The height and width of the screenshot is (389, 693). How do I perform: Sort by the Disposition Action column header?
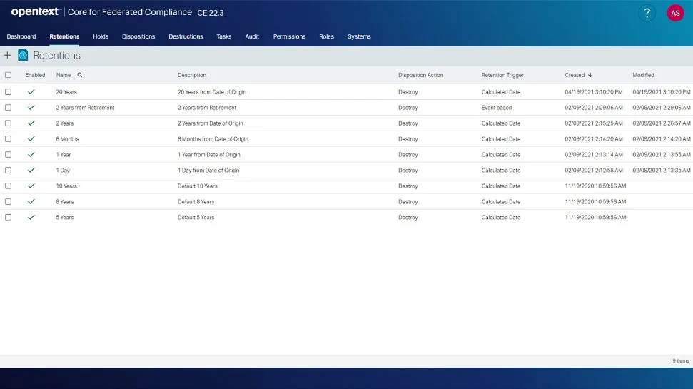pos(420,75)
